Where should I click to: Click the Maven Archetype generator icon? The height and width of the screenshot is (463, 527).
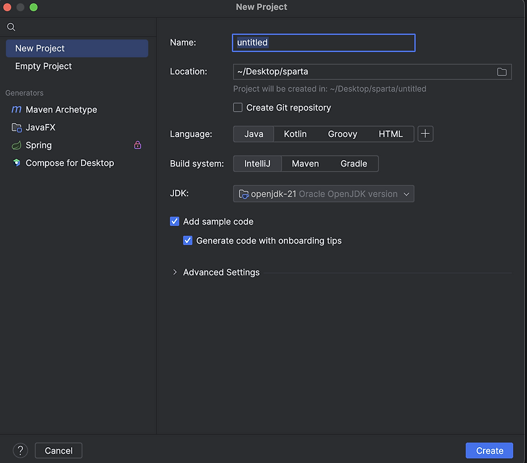point(16,110)
